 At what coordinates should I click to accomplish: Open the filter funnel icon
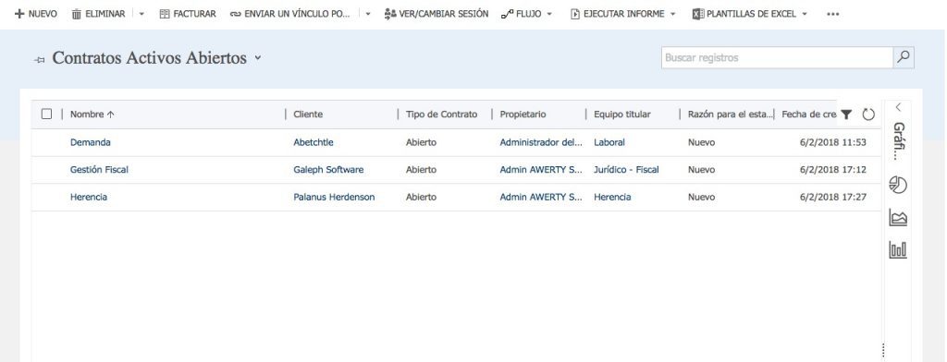846,115
